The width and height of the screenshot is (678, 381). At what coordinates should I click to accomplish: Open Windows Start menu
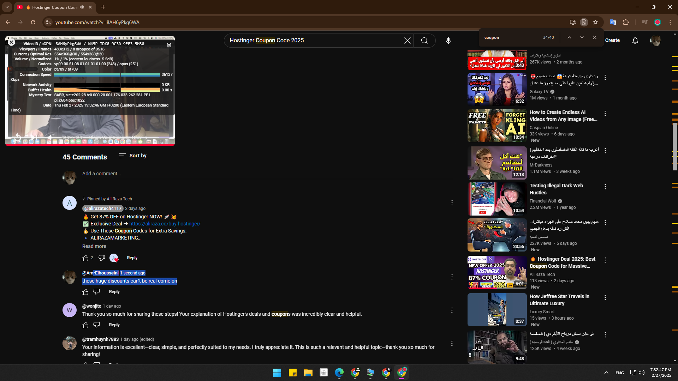click(277, 373)
